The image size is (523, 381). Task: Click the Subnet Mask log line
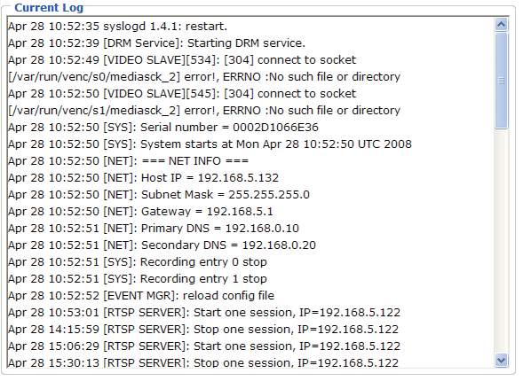coord(159,195)
